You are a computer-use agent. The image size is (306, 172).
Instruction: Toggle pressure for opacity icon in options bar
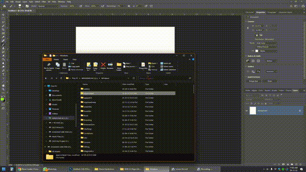pyautogui.click(x=81, y=6)
